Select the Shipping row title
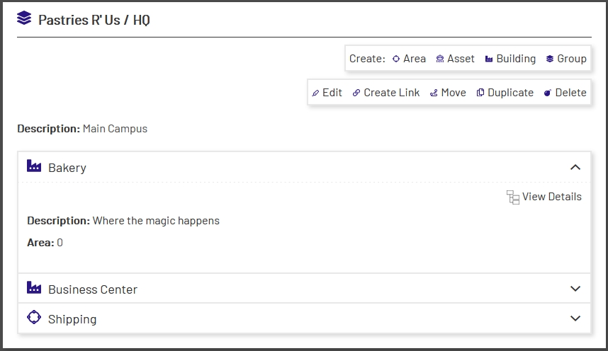 tap(72, 319)
